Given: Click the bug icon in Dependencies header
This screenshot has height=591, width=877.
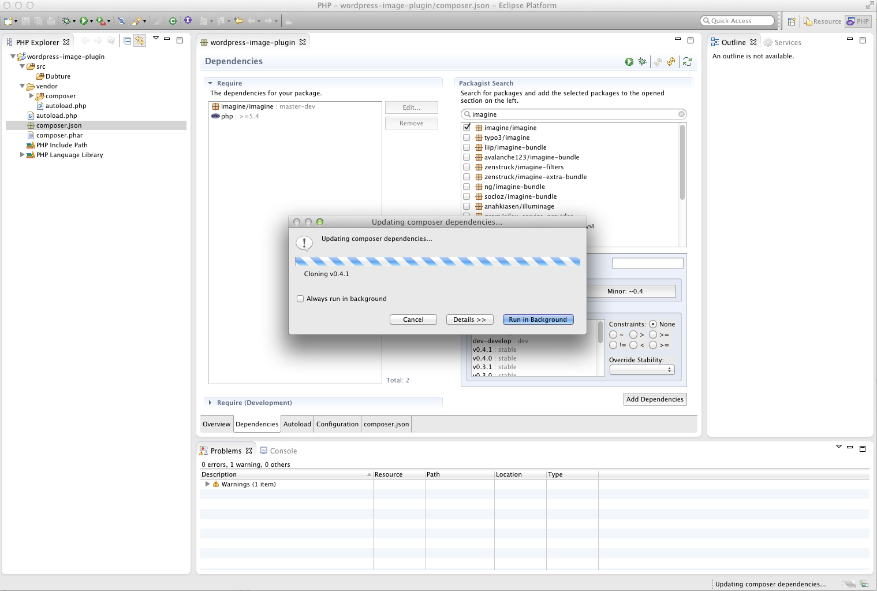Looking at the screenshot, I should (642, 61).
